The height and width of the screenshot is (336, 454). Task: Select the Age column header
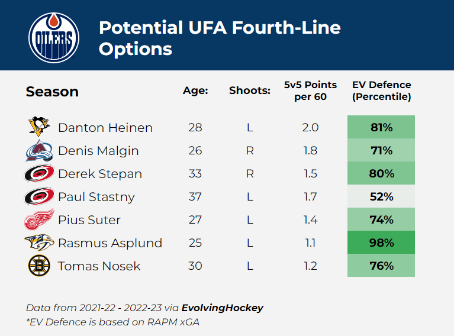click(x=195, y=91)
